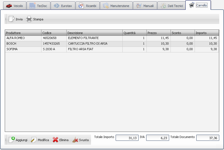Click the 10,30 Prezzo cell
This screenshot has width=224, height=150.
coord(158,44)
